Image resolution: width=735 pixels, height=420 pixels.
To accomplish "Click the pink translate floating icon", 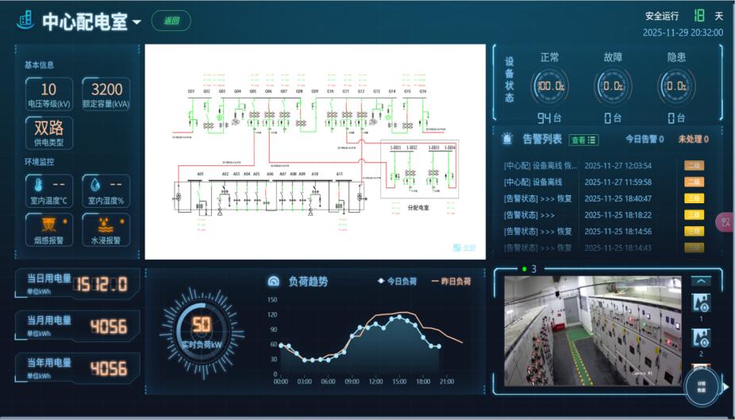I will (725, 223).
